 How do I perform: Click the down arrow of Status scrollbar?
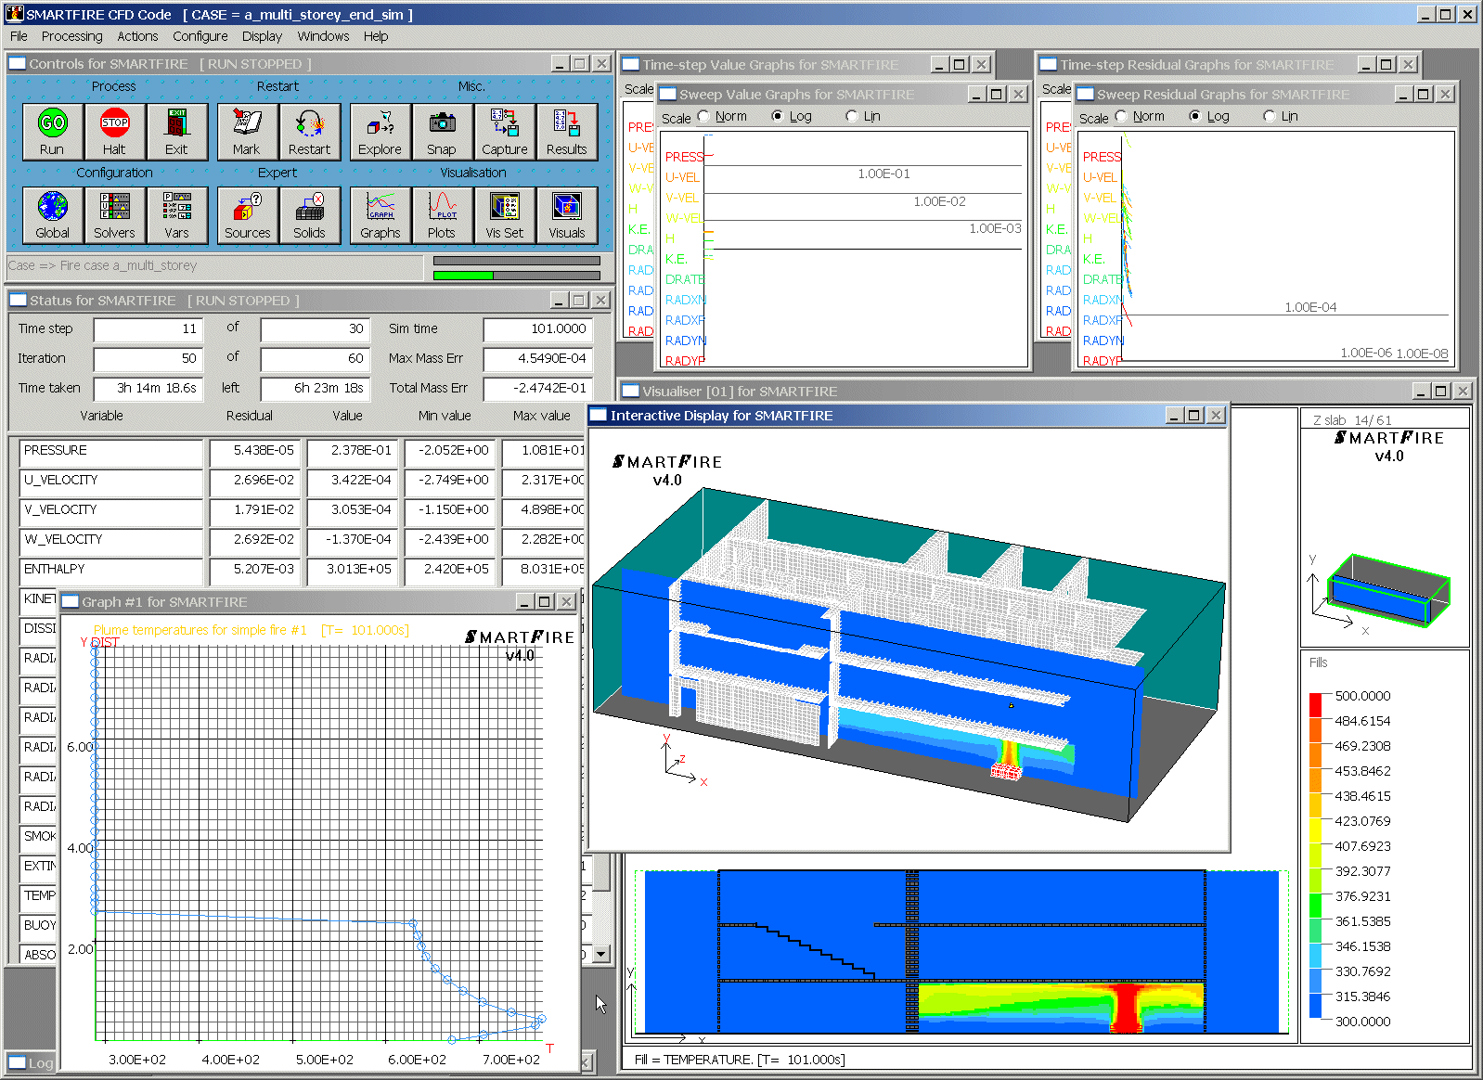600,954
